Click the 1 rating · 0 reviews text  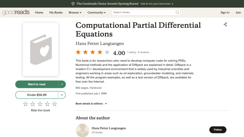click(x=138, y=53)
